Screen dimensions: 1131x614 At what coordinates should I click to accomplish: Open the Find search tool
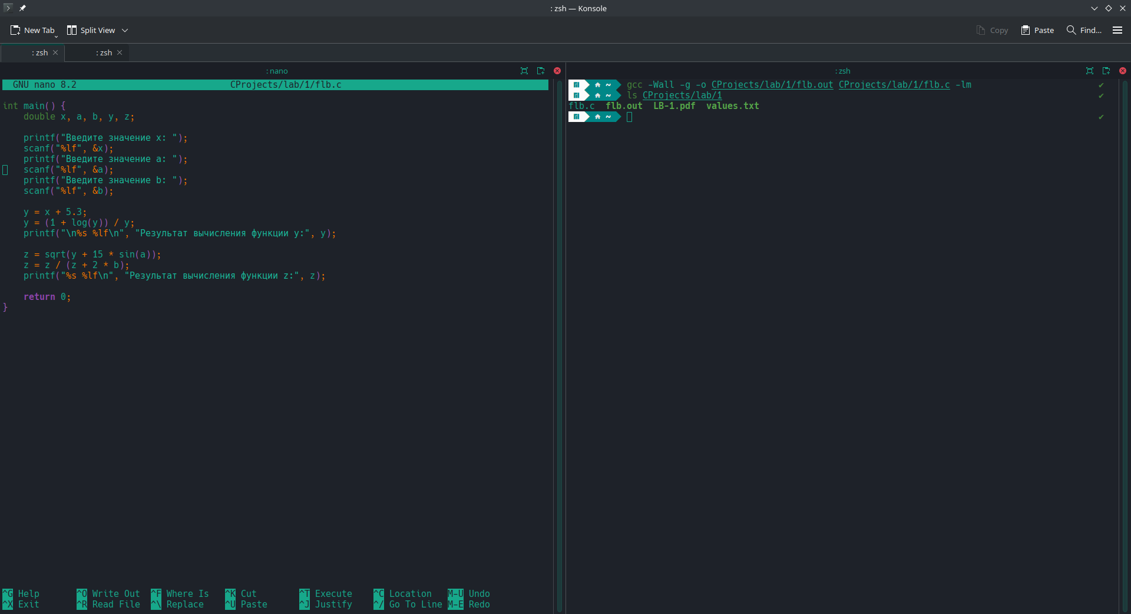[1084, 30]
